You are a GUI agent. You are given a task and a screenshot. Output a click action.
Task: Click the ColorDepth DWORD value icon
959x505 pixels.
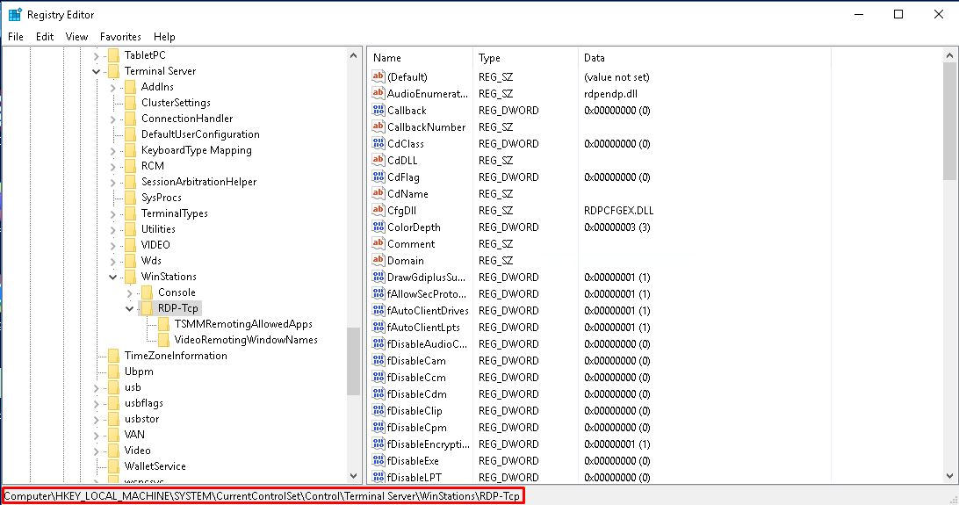[379, 227]
